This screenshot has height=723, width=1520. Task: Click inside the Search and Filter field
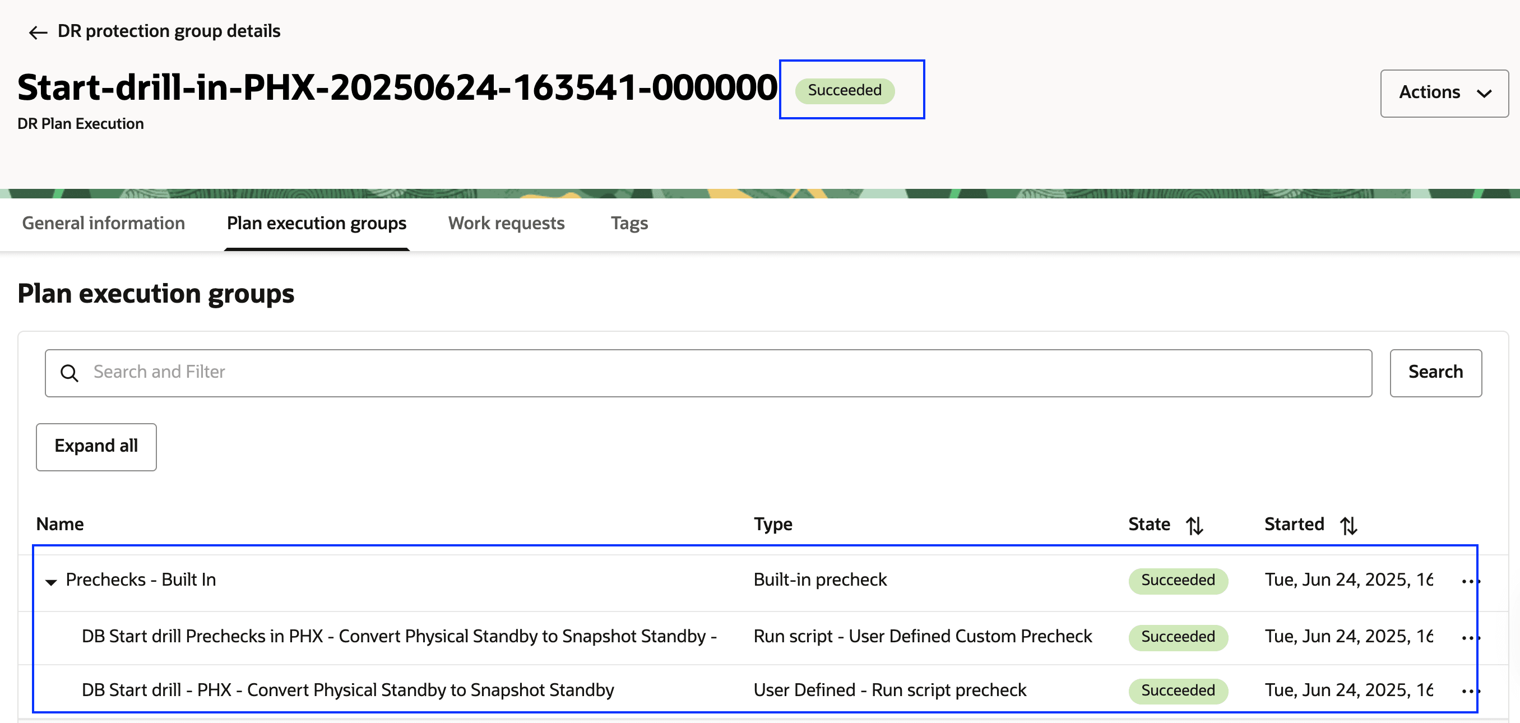[413, 372]
